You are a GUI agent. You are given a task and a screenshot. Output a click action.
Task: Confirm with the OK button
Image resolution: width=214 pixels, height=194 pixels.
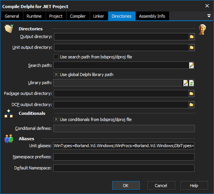[126, 186]
